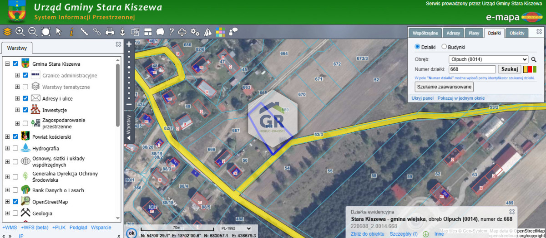The image size is (546, 238).
Task: Expand the Powiat kościerski tree node
Action: tap(7, 137)
